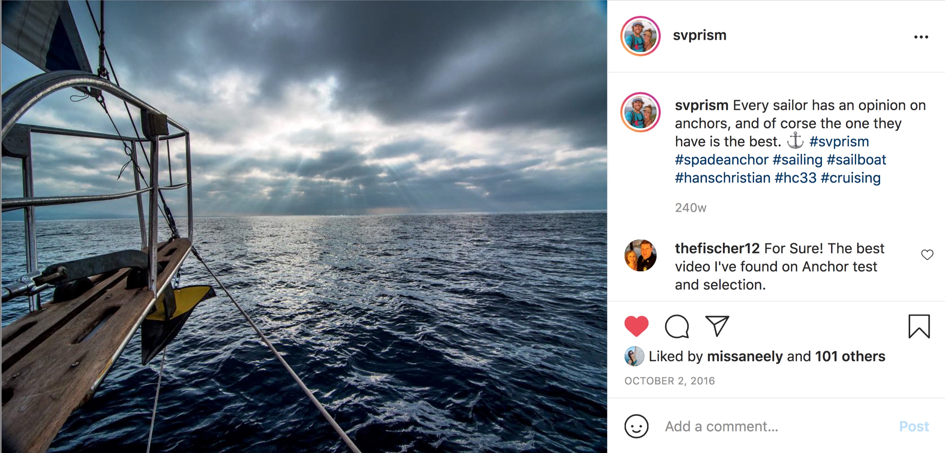
Task: Open svprism profile from header username
Action: click(x=700, y=36)
